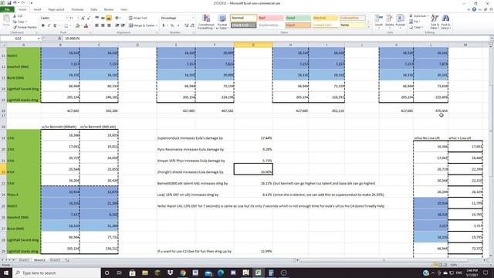This screenshot has width=494, height=278.
Task: Apply percent style
Action: (172, 25)
